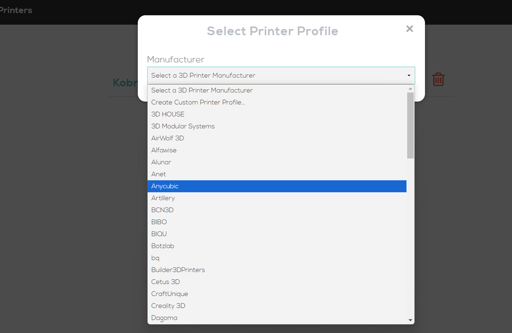Pick Artillery from the list
This screenshot has width=512, height=333.
click(x=163, y=198)
